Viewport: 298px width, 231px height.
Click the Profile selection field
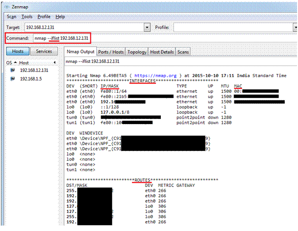pyautogui.click(x=233, y=27)
